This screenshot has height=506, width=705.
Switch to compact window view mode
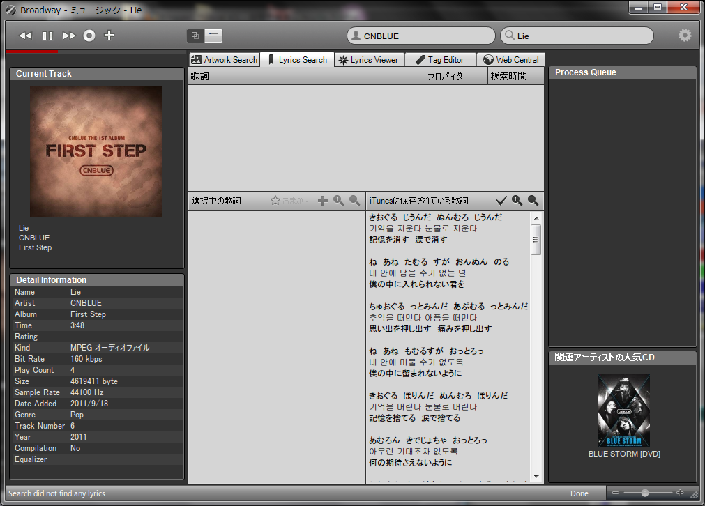point(195,36)
